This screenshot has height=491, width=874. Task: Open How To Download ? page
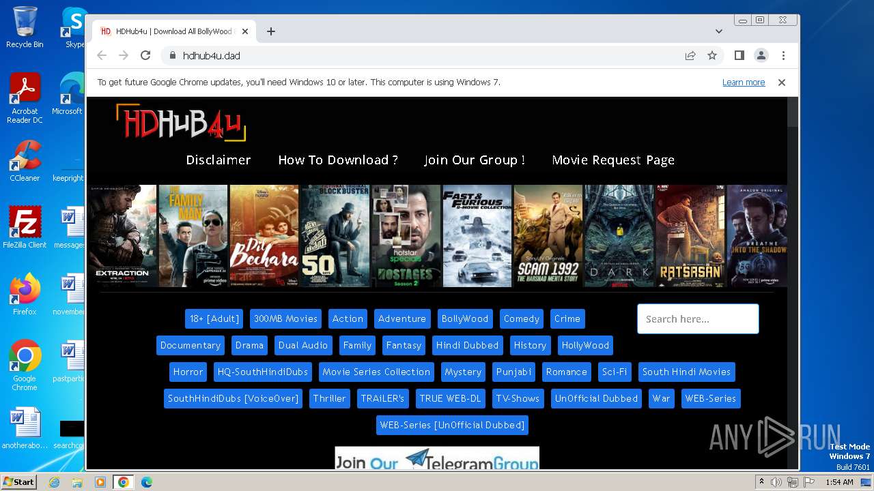tap(338, 160)
